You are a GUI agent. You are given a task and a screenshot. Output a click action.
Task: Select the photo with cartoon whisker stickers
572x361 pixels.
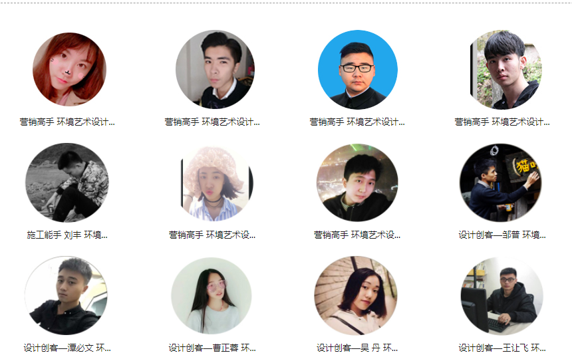click(69, 69)
